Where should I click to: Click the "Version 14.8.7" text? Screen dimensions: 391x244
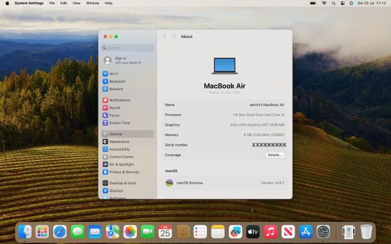(272, 183)
